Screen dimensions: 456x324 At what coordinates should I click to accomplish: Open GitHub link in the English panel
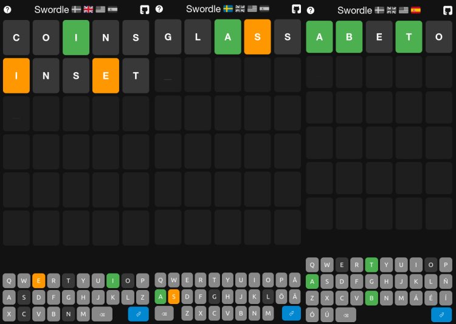[145, 10]
